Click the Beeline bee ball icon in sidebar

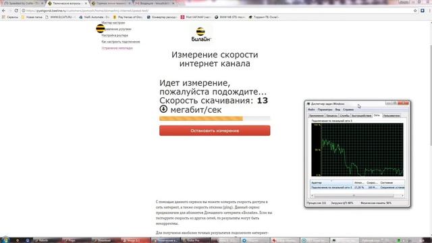[x=101, y=28]
